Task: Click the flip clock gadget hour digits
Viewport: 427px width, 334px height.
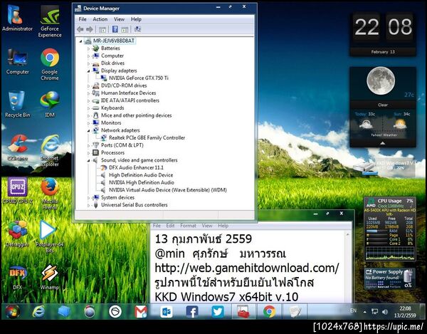Action: [367, 26]
